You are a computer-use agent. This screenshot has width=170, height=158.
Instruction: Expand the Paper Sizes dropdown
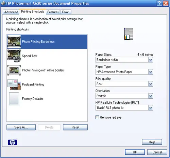[x=151, y=60]
